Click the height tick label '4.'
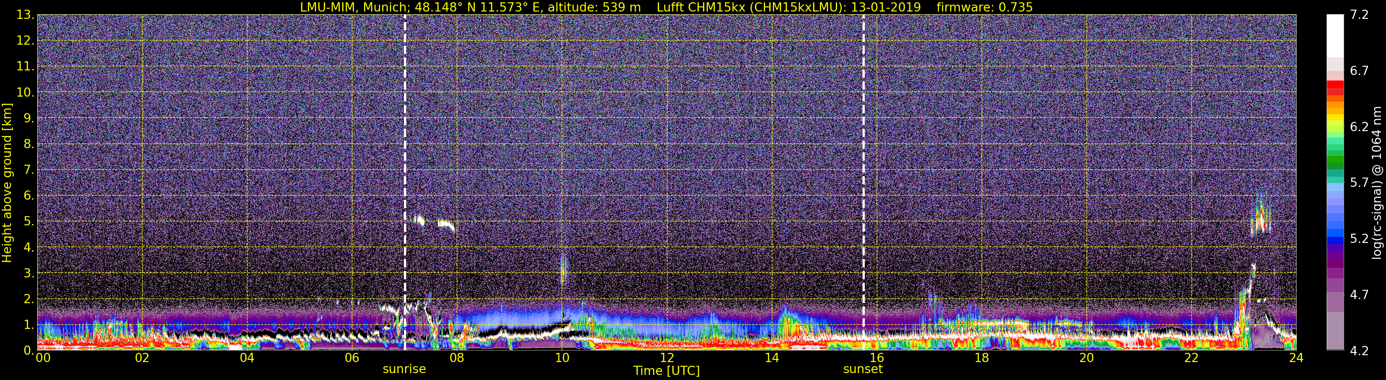 click(28, 248)
